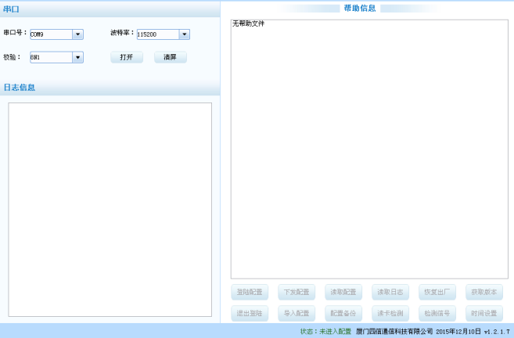Click the 导入配置 button
The width and height of the screenshot is (514, 338).
tap(297, 314)
